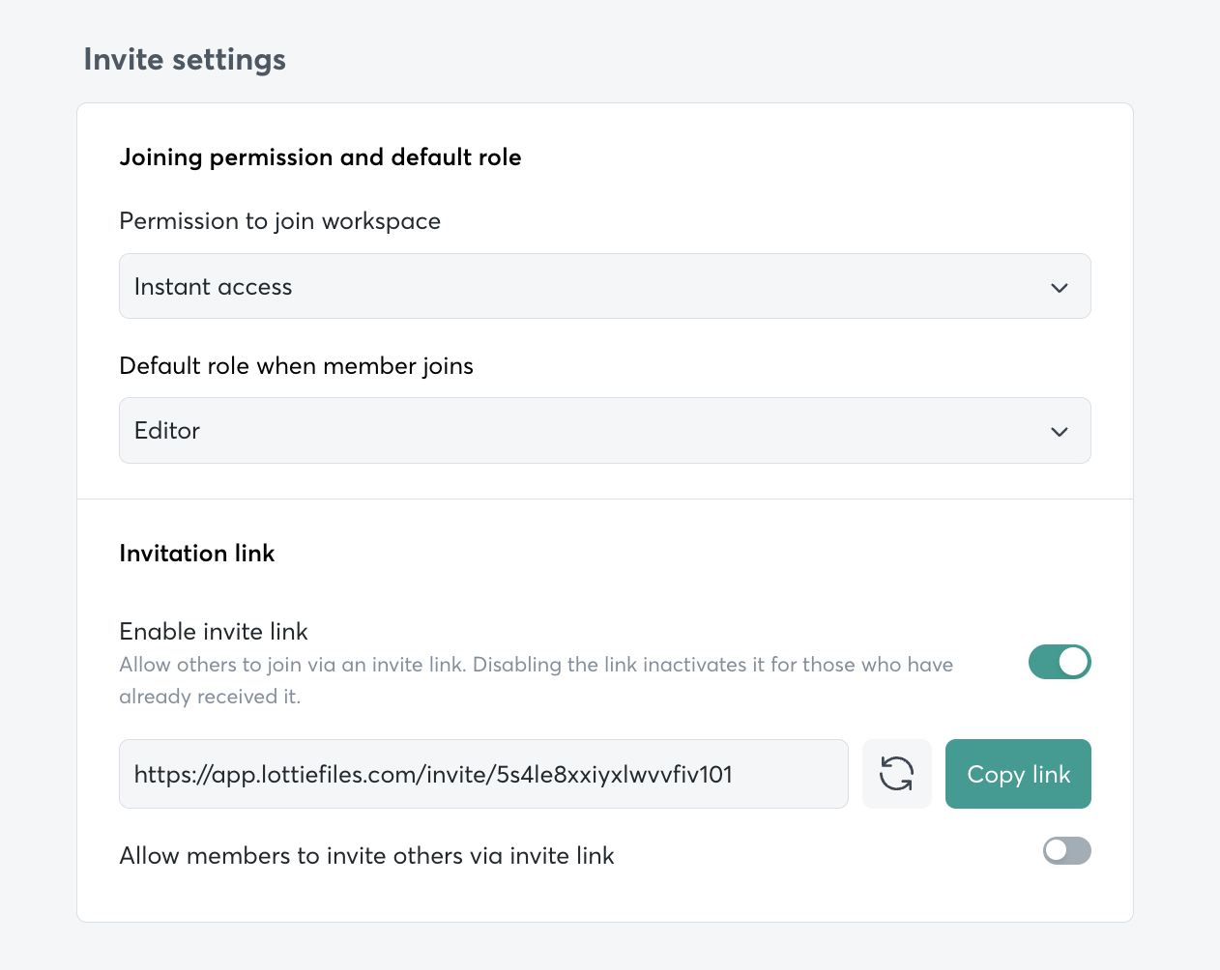Open the "Instant access" permission dropdown
Viewport: 1220px width, 970px height.
(x=604, y=287)
